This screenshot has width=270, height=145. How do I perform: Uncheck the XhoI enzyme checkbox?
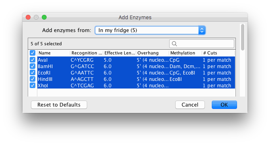(33, 85)
